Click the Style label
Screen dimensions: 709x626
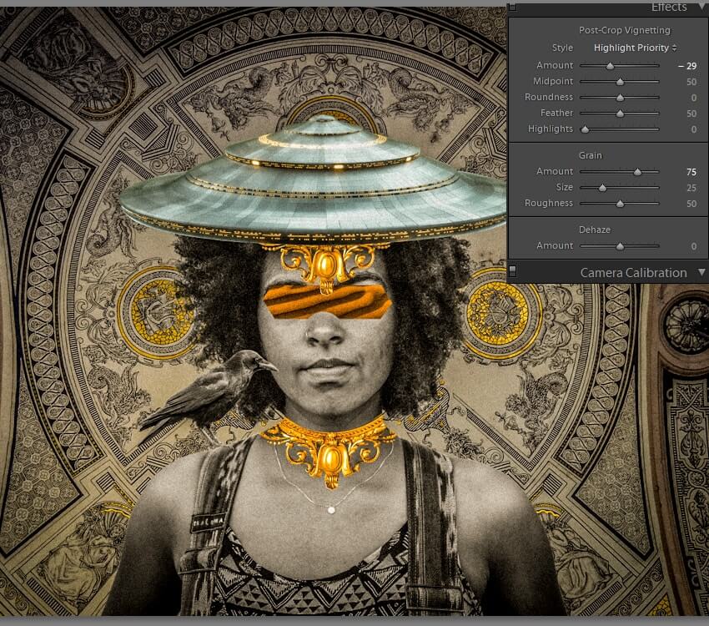[562, 48]
